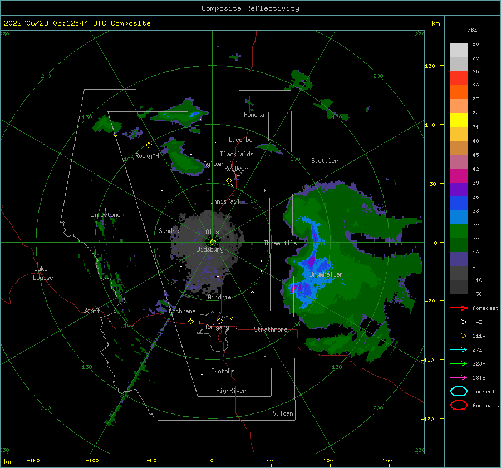The image size is (501, 468).
Task: Click the Composite_Reflectivity title text
Action: point(250,8)
